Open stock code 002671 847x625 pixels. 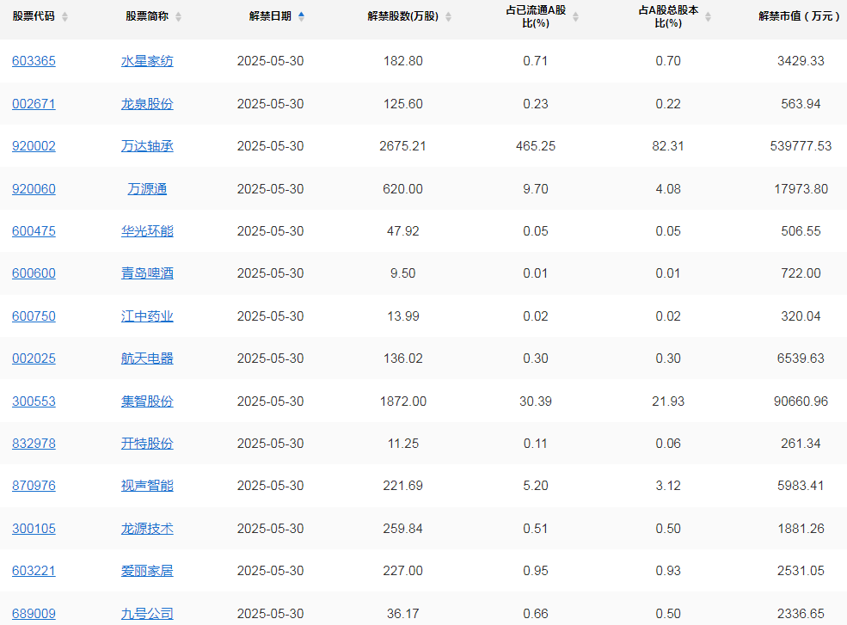point(34,104)
